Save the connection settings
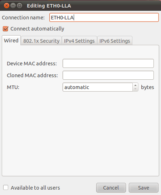Screen dimensions: 161x195 tap(143, 188)
